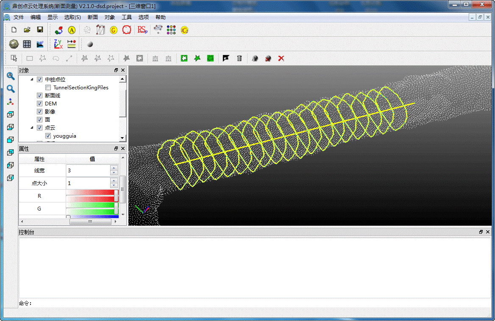Click the colored dots grid icon
The width and height of the screenshot is (495, 321).
[171, 30]
